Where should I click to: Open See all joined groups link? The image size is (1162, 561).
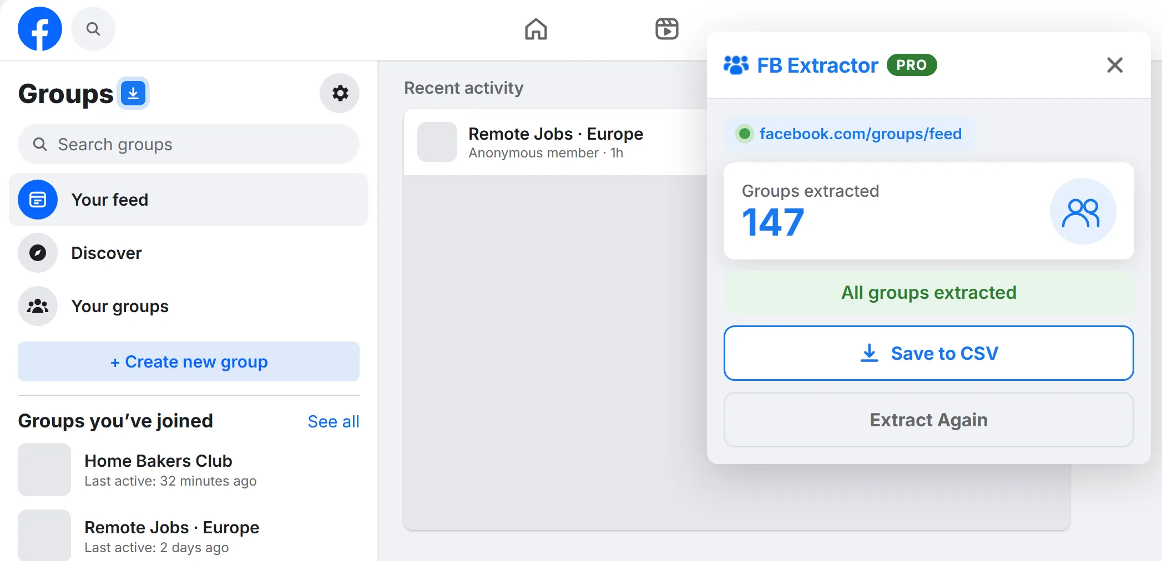pyautogui.click(x=334, y=422)
